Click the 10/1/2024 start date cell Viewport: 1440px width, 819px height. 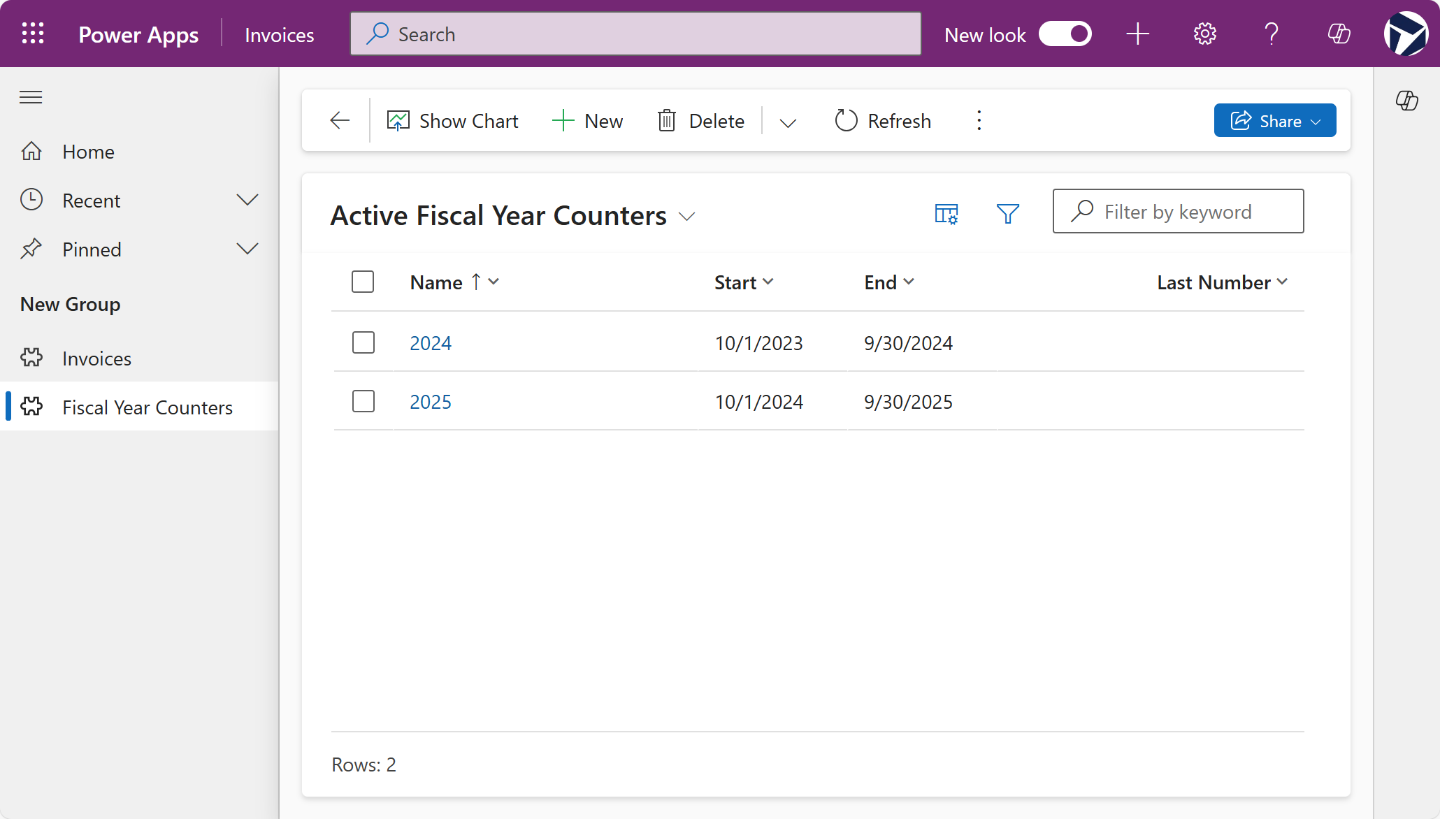coord(758,402)
